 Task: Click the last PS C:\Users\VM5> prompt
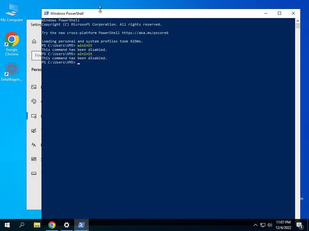59,62
